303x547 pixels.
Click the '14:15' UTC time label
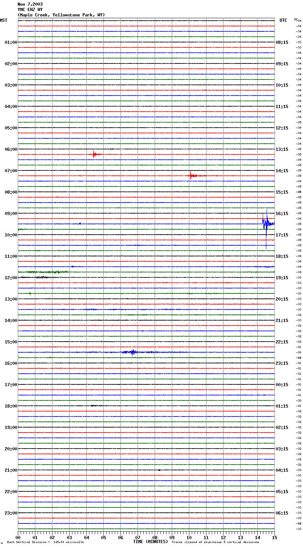[x=282, y=171]
